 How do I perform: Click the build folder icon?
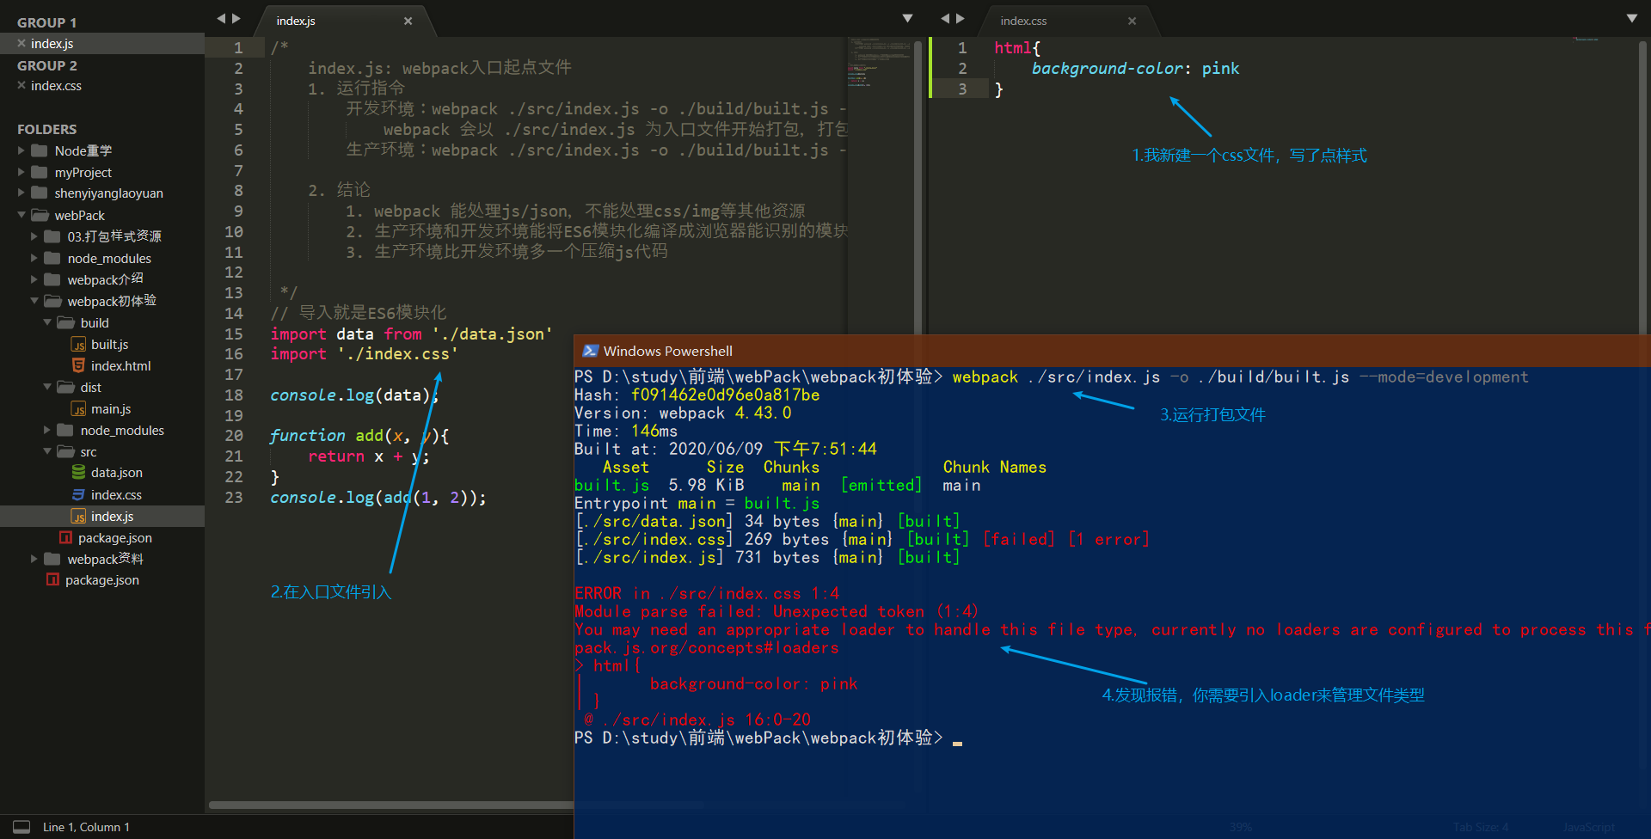(65, 322)
